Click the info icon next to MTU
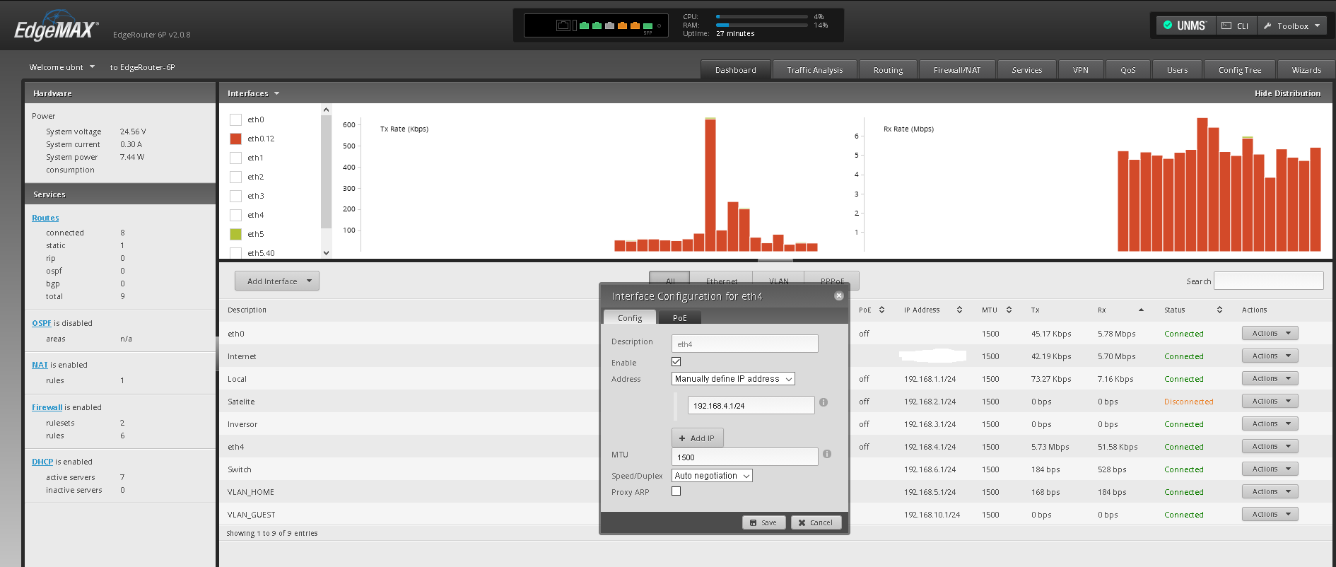This screenshot has height=567, width=1336. click(x=827, y=454)
